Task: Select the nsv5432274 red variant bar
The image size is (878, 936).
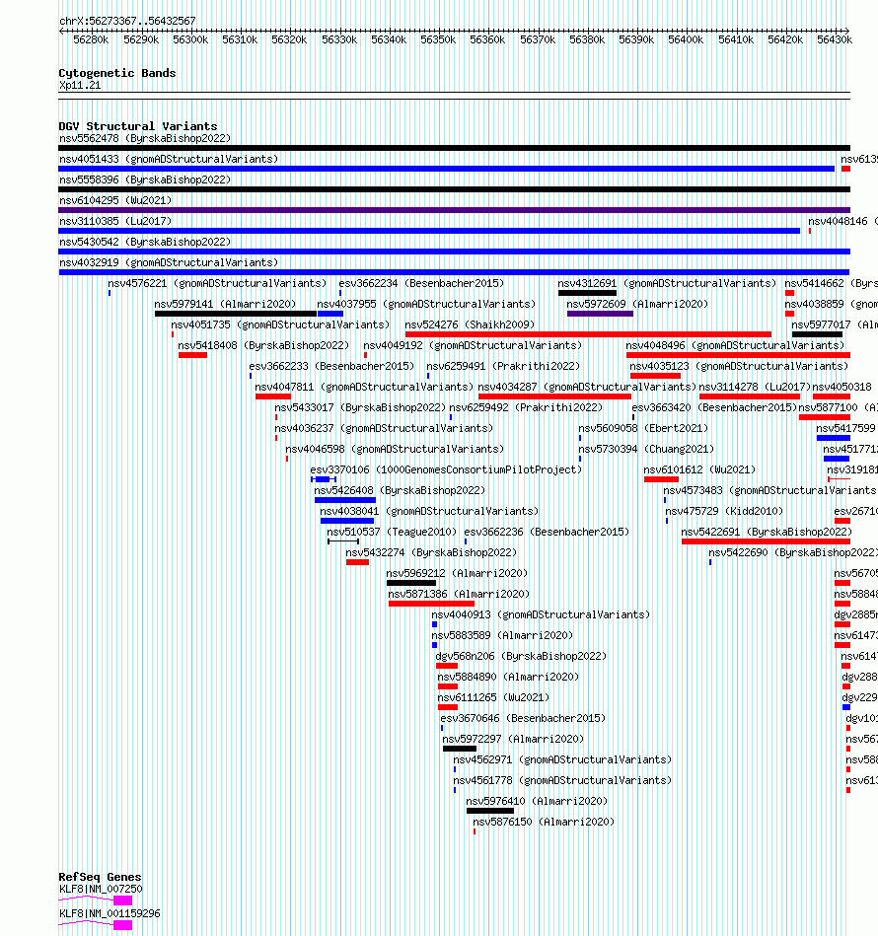Action: pyautogui.click(x=357, y=562)
